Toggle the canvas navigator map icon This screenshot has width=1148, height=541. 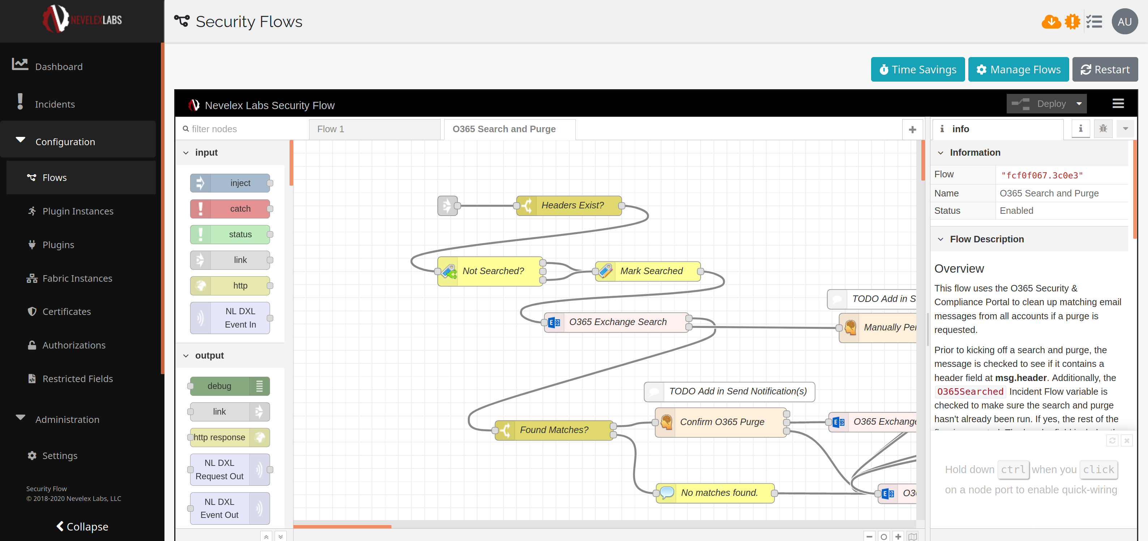tap(912, 536)
